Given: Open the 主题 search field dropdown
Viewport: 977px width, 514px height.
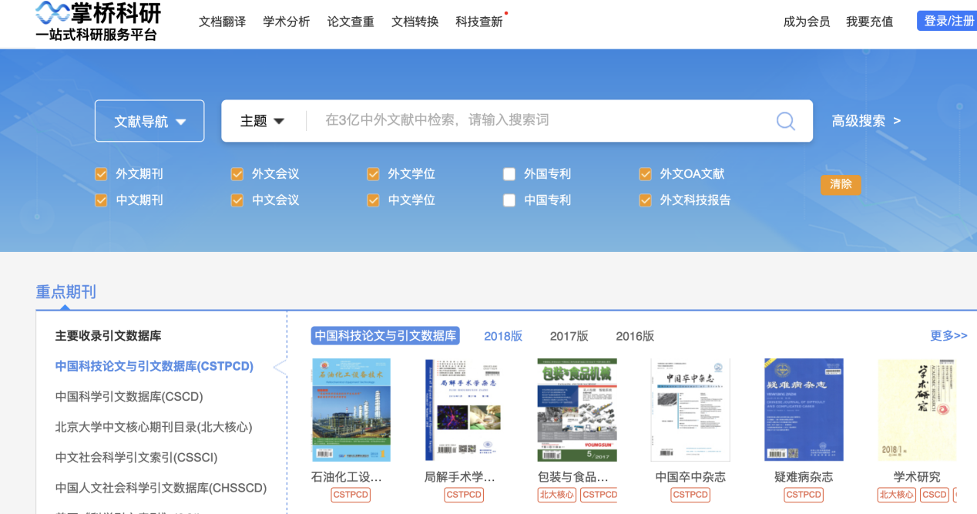Looking at the screenshot, I should click(262, 120).
